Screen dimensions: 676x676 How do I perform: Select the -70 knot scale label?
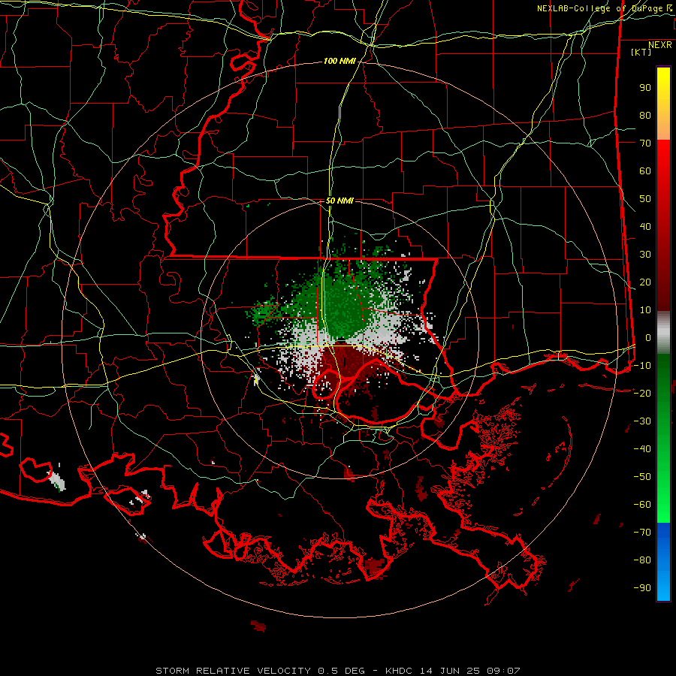642,533
